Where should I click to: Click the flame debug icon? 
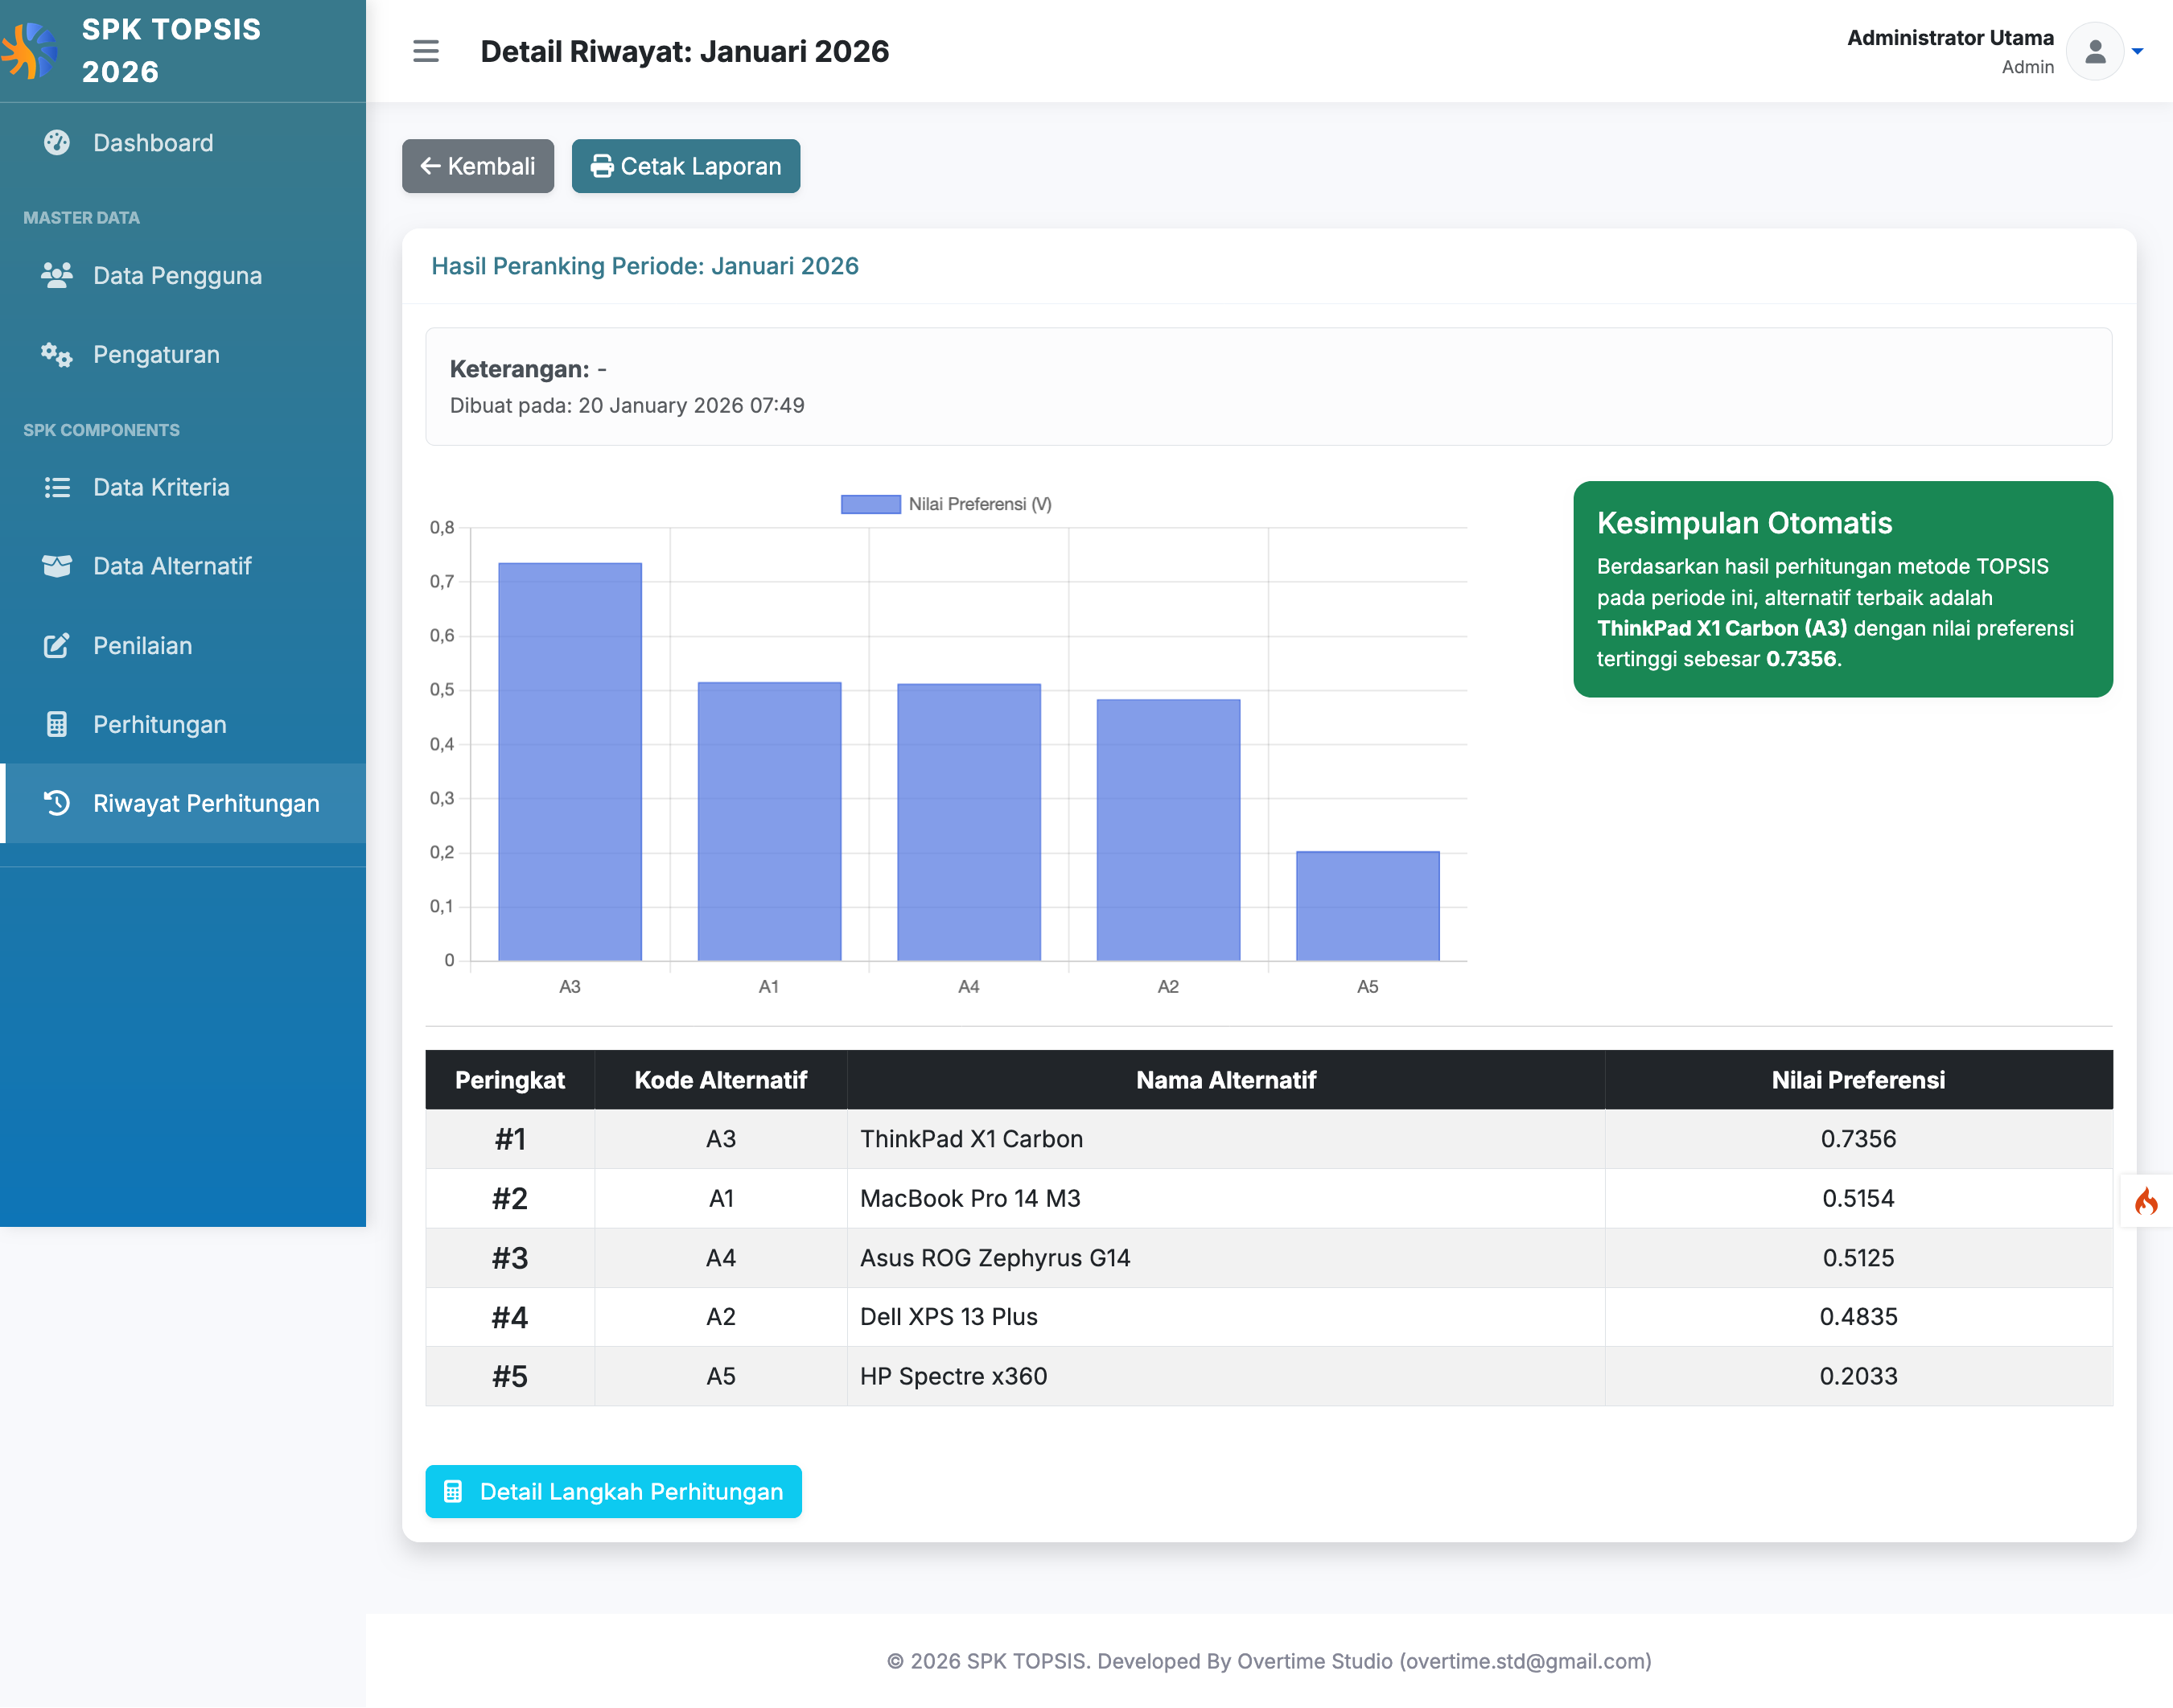(x=2146, y=1201)
